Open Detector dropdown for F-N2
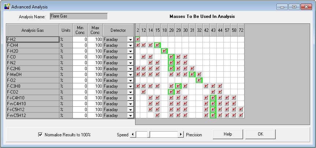316x148 pixels. 130,63
